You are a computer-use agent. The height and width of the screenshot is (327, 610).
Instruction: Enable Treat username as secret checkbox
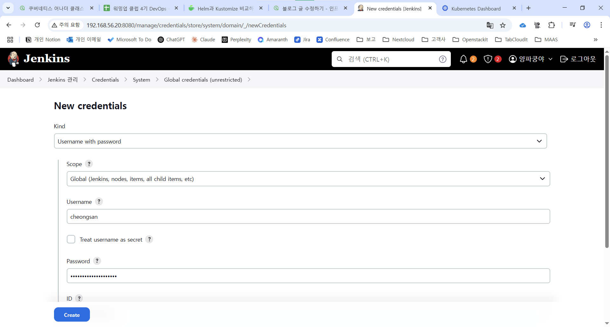pyautogui.click(x=71, y=239)
